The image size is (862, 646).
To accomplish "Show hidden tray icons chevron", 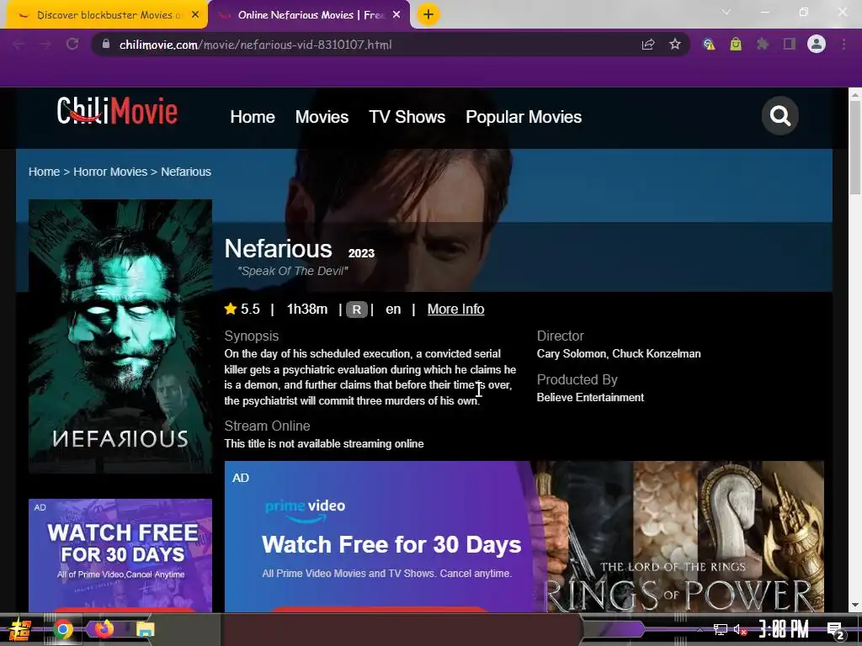I will (700, 629).
